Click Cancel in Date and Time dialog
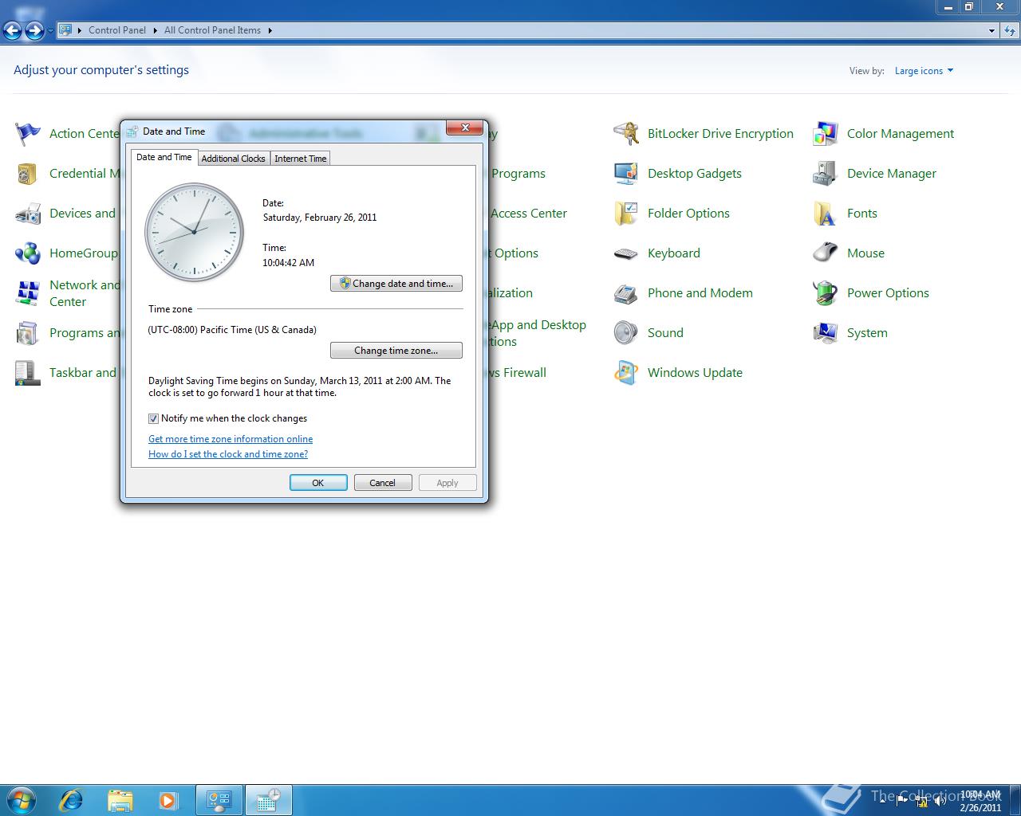The width and height of the screenshot is (1021, 816). [383, 483]
